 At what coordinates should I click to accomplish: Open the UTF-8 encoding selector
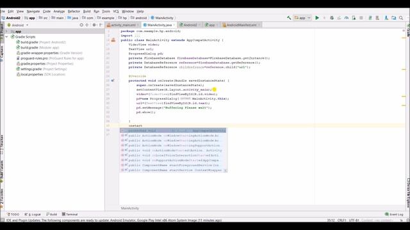tap(354, 220)
